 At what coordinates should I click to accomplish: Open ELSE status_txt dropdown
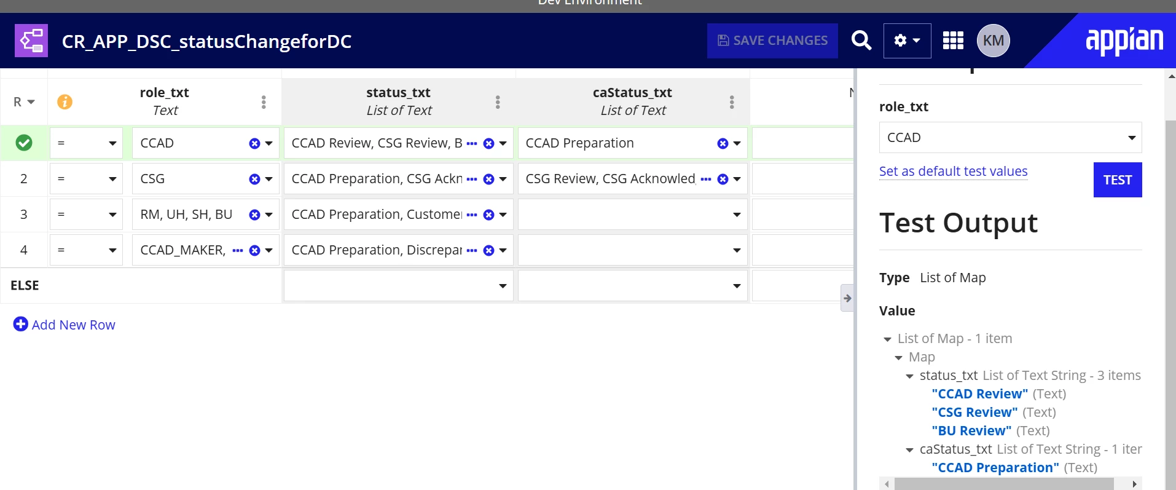398,286
